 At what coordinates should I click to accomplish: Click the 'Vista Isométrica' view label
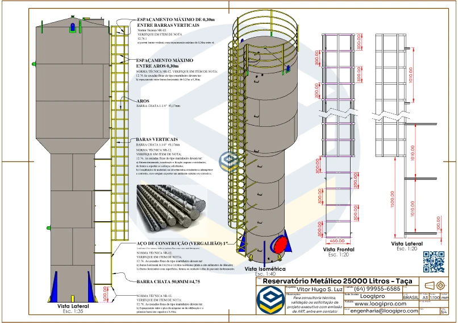click(265, 268)
